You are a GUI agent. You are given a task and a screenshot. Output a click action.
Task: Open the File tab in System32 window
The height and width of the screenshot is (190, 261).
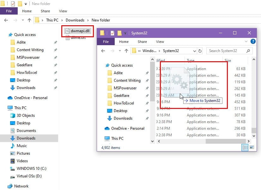[x=106, y=42]
